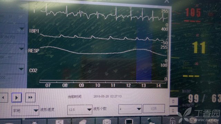
Task: Click the 09 second timeline marker
Action: (x=81, y=85)
